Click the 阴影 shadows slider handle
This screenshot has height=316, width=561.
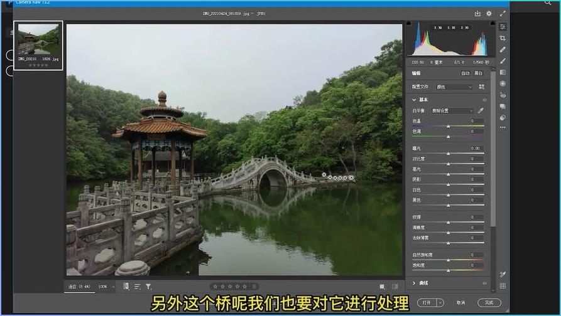(449, 184)
